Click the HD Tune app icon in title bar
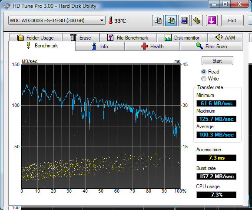The height and width of the screenshot is (210, 252). coord(7,6)
